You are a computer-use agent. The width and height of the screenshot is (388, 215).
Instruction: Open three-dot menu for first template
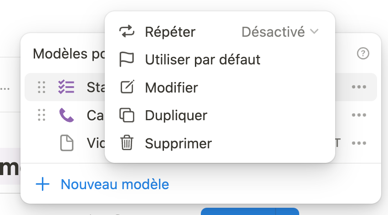coord(359,87)
